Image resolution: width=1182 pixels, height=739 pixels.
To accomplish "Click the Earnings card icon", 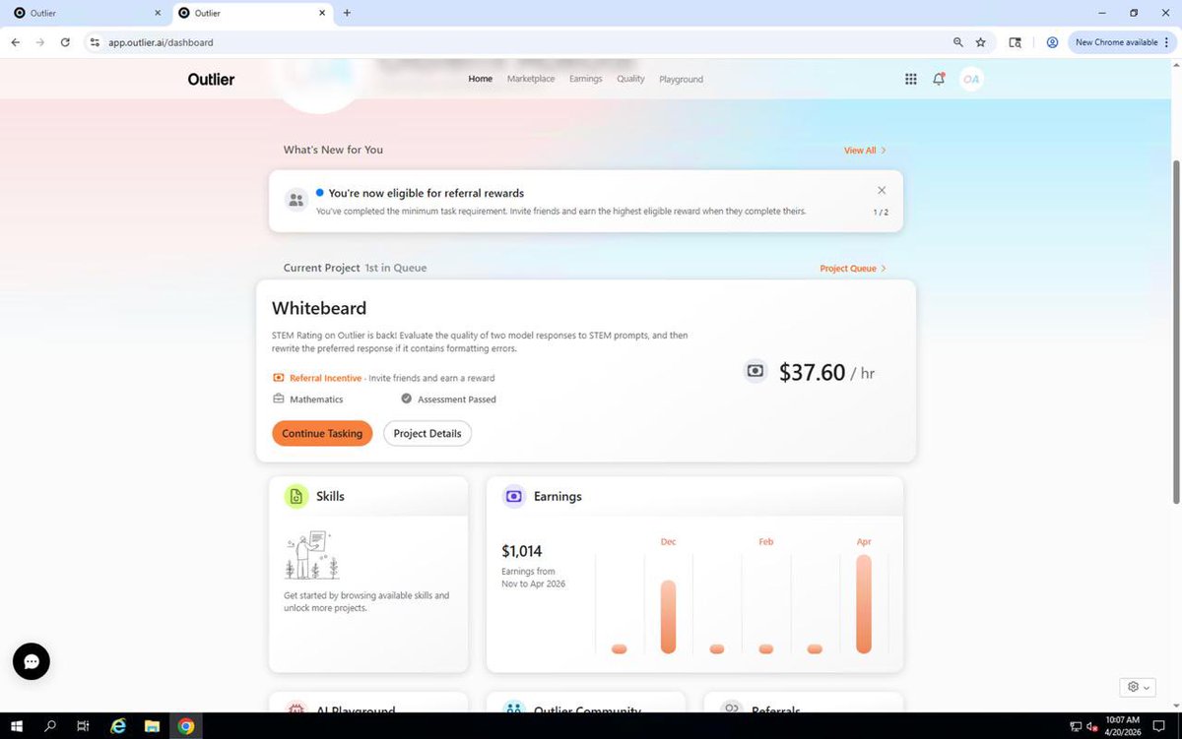I will click(513, 496).
